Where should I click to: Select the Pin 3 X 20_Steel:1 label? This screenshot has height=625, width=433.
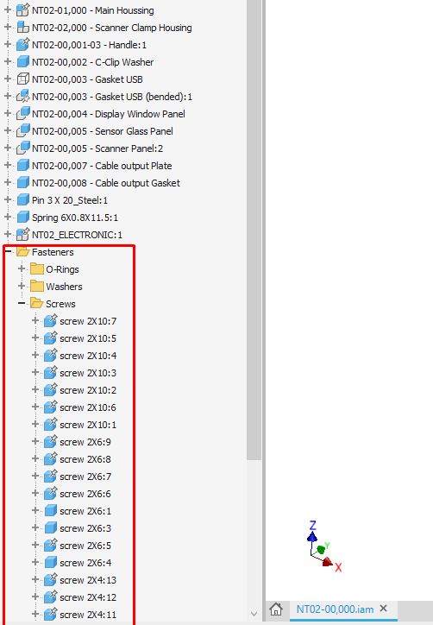click(70, 200)
